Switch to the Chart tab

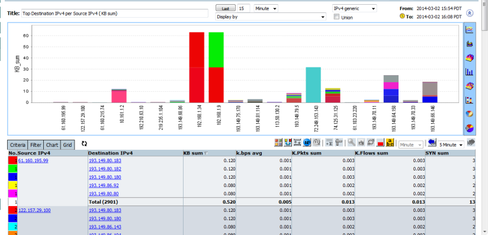(x=52, y=145)
